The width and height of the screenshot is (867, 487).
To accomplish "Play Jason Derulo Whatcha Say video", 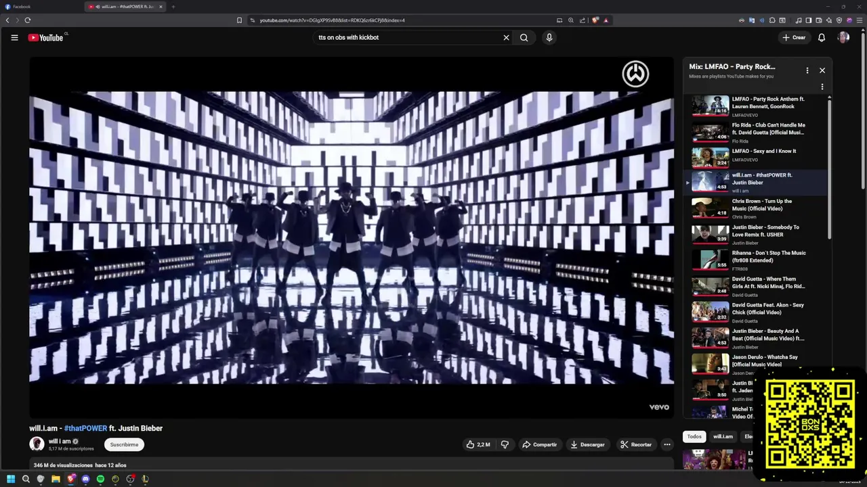I will 755,364.
